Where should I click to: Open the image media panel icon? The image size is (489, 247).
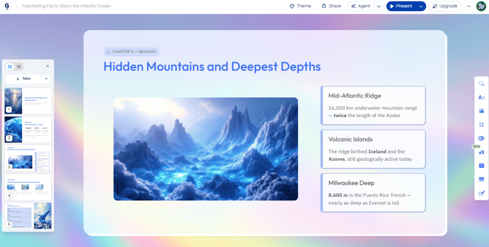[482, 111]
